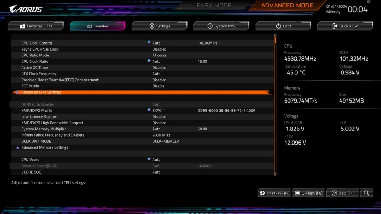This screenshot has width=381, height=214.
Task: Open VCORE SOC Auto value
Action: click(156, 172)
